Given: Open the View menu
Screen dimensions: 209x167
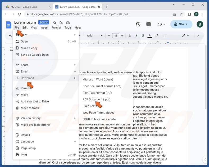Looking at the screenshot, I should point(34,28).
